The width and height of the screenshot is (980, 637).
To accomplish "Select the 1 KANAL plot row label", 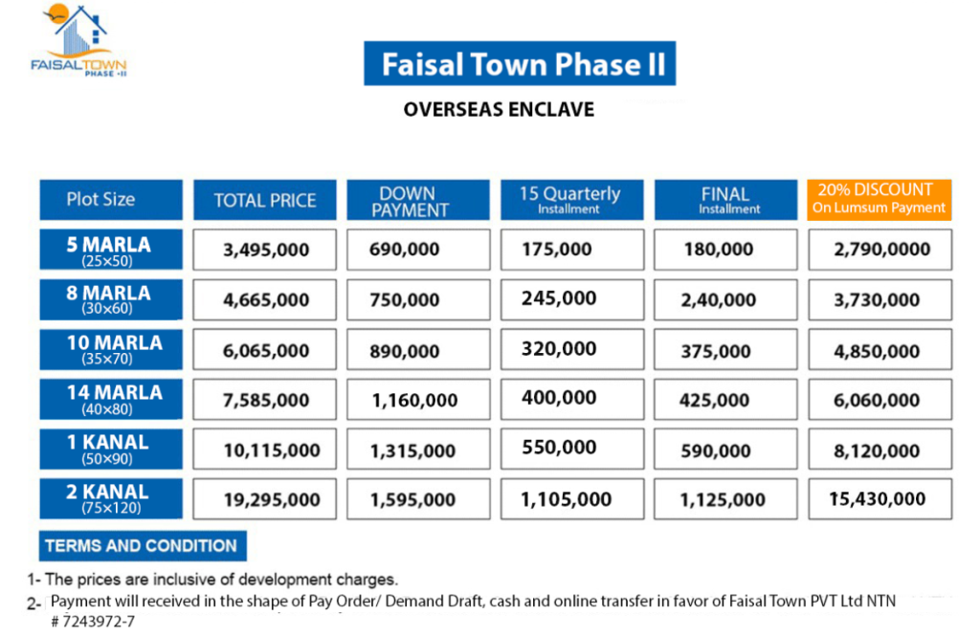I will [x=110, y=449].
